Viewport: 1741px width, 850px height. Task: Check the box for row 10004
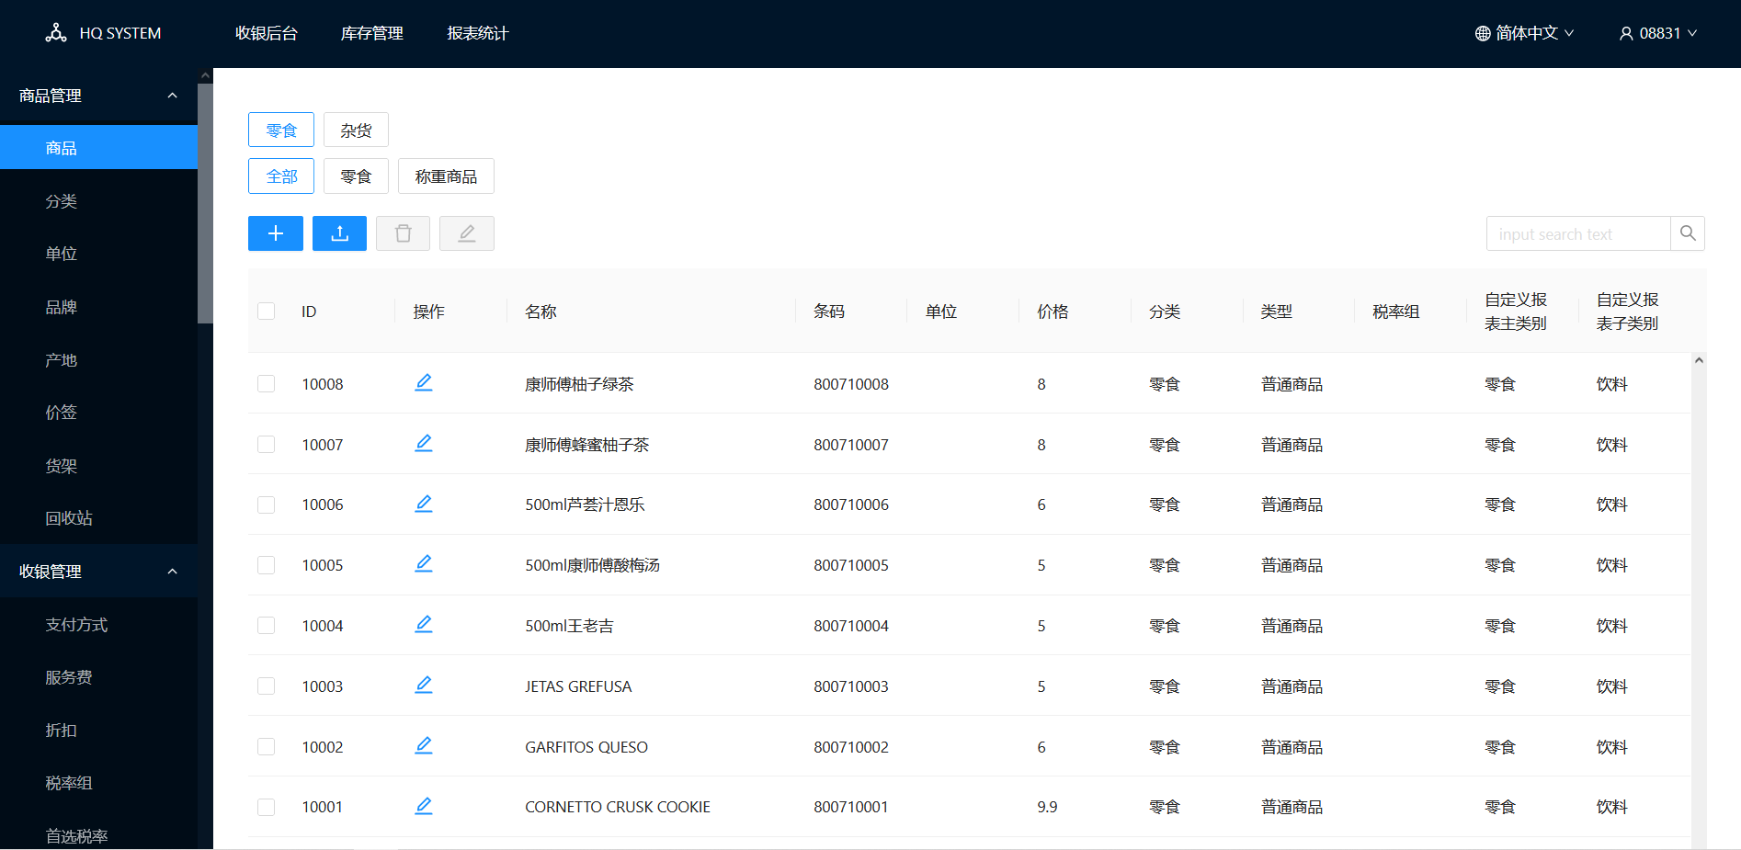267,625
